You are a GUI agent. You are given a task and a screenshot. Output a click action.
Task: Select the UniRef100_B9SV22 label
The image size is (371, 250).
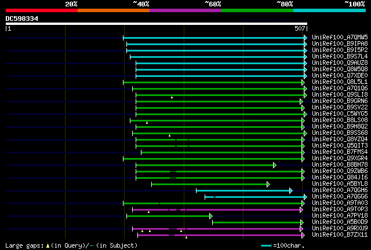coord(340,107)
